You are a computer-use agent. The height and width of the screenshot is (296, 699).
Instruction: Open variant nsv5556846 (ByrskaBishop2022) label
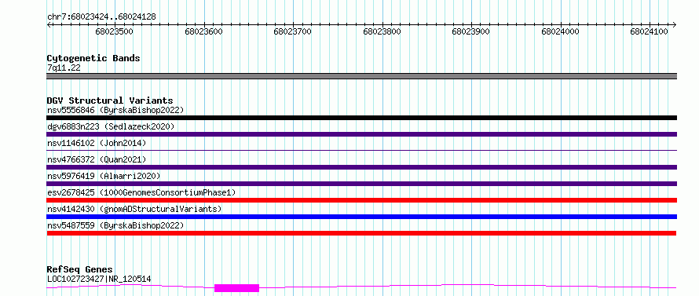point(115,110)
